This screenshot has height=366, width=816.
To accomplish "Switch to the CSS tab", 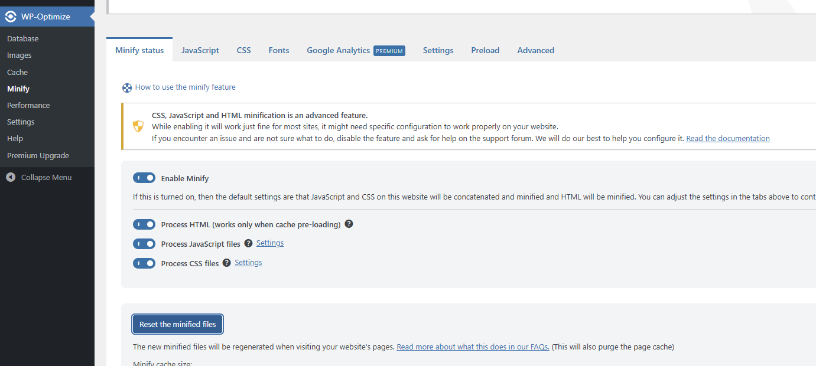I will pyautogui.click(x=244, y=50).
